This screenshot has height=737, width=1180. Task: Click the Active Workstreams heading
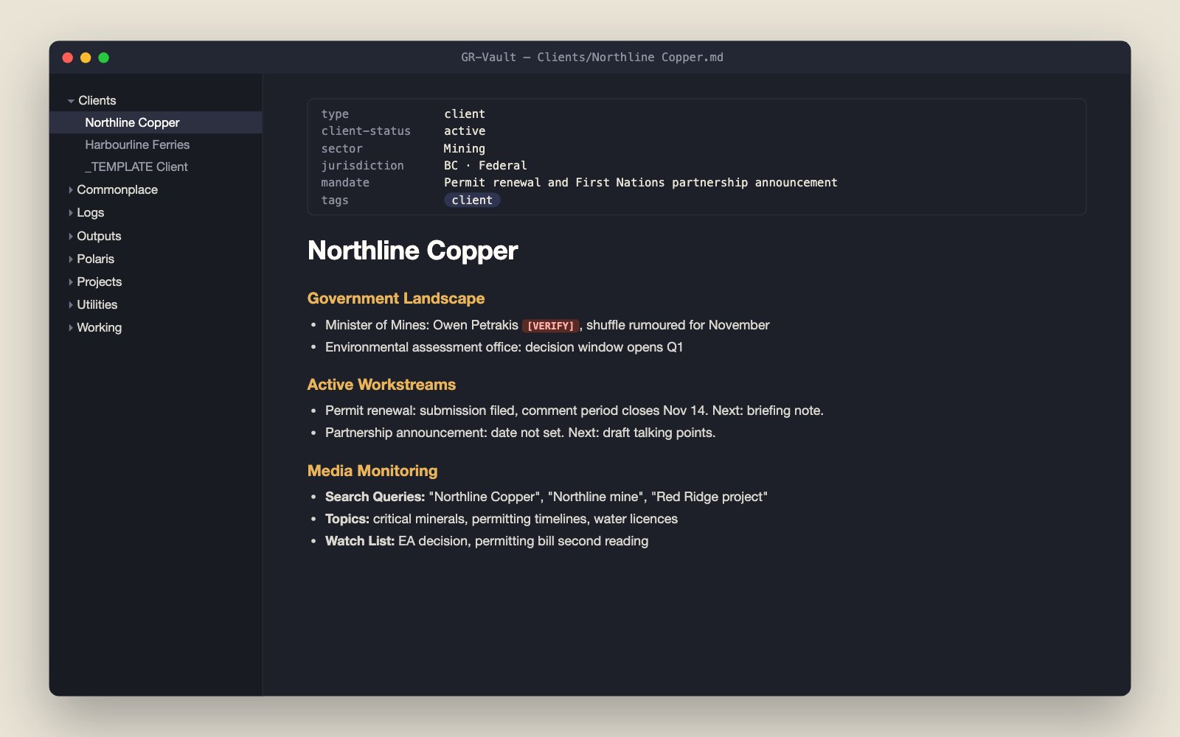pyautogui.click(x=381, y=385)
